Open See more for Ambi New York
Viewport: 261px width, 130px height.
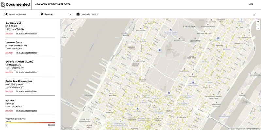[9, 33]
